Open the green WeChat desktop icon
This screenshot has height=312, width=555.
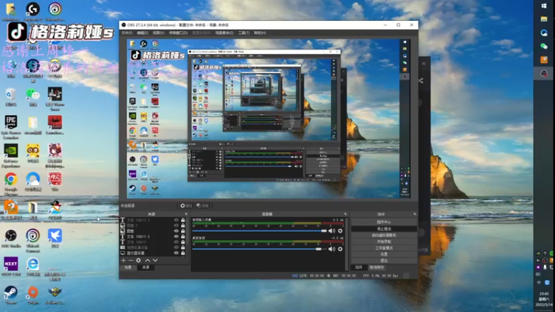(x=33, y=96)
